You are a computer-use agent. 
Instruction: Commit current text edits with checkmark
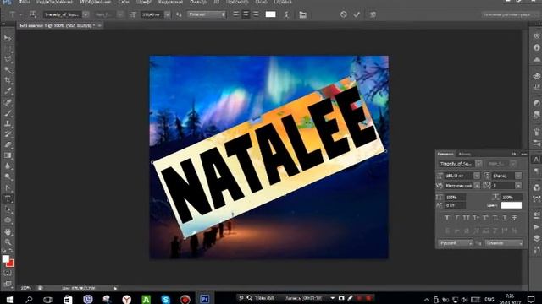[357, 14]
